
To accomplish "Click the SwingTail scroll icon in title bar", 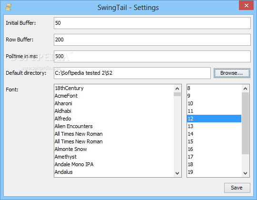I will pos(9,7).
